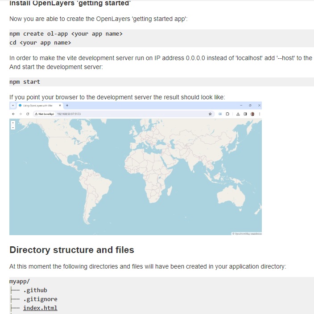Click the downloads arrow icon
The width and height of the screenshot is (314, 314).
pos(238,114)
